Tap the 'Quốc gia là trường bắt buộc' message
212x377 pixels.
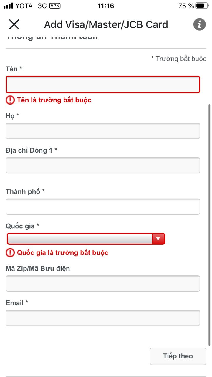[x=63, y=252]
